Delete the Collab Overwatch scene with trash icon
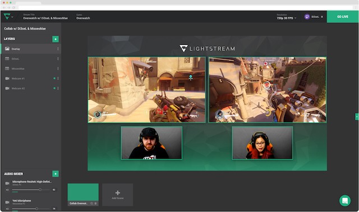 pos(96,203)
